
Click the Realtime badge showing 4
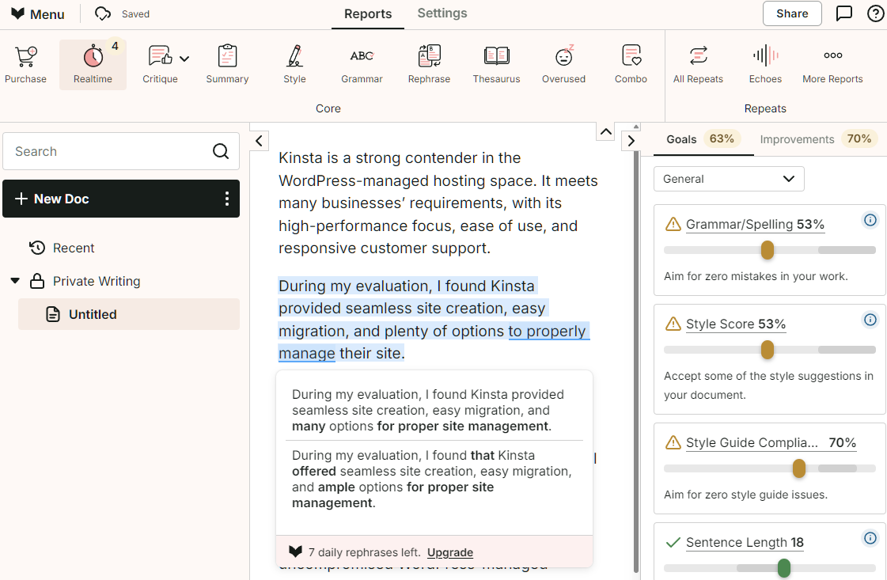coord(115,46)
